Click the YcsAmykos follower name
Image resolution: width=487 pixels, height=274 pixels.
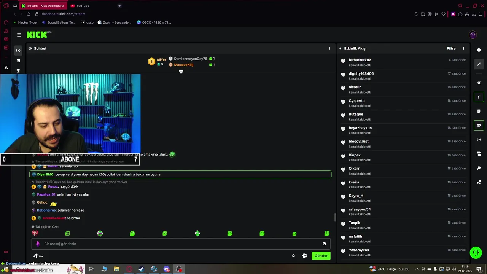(x=359, y=250)
